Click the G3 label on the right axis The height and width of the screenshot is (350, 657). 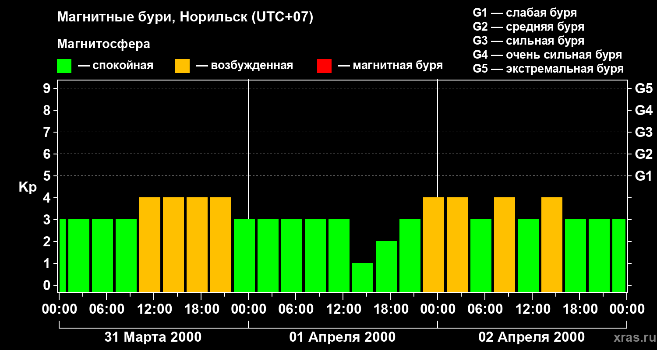[644, 133]
